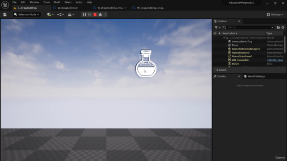This screenshot has height=161, width=287.
Task: Click the Floor static mesh icon
Action: [229, 45]
